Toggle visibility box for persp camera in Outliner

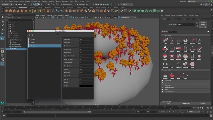[x=8, y=22]
